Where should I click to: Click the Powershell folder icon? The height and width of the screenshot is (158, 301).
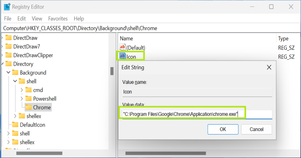pyautogui.click(x=29, y=99)
